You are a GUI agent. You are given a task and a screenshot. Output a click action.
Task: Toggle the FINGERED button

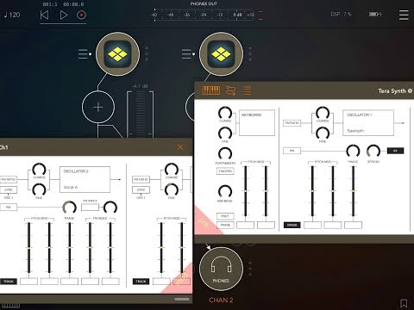225,171
